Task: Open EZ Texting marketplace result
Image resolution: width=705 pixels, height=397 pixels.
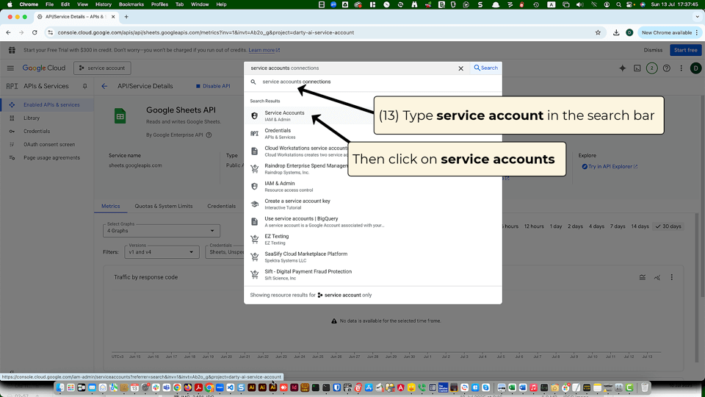Action: (x=373, y=239)
